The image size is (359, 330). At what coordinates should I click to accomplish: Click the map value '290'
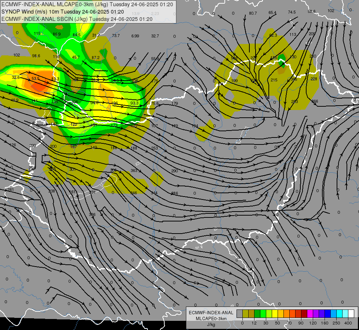[x=175, y=171]
